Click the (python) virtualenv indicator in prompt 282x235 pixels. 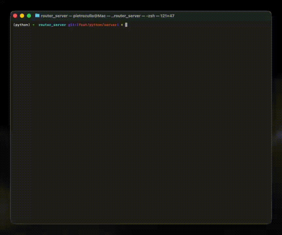[22, 25]
